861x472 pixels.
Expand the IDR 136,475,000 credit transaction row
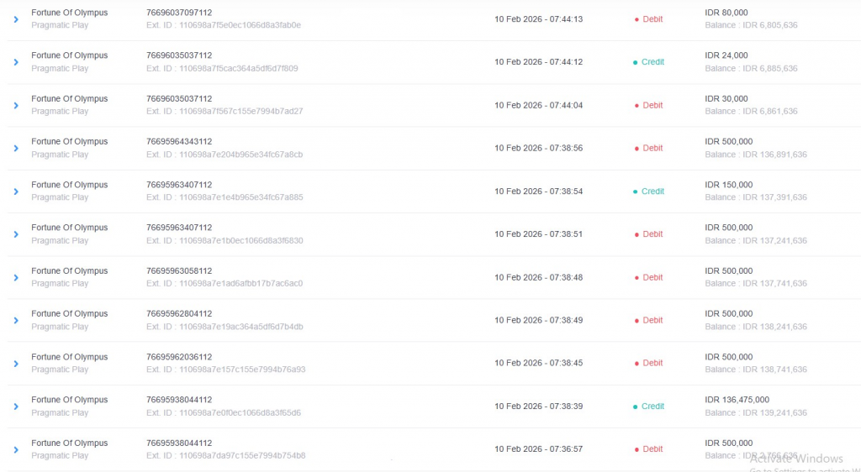click(x=16, y=406)
